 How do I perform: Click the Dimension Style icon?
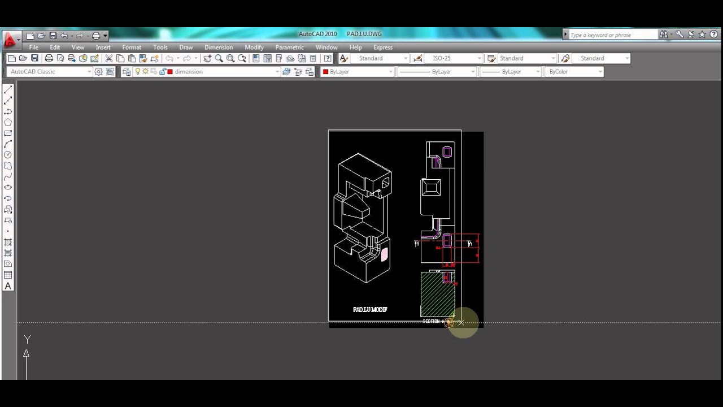click(x=417, y=58)
